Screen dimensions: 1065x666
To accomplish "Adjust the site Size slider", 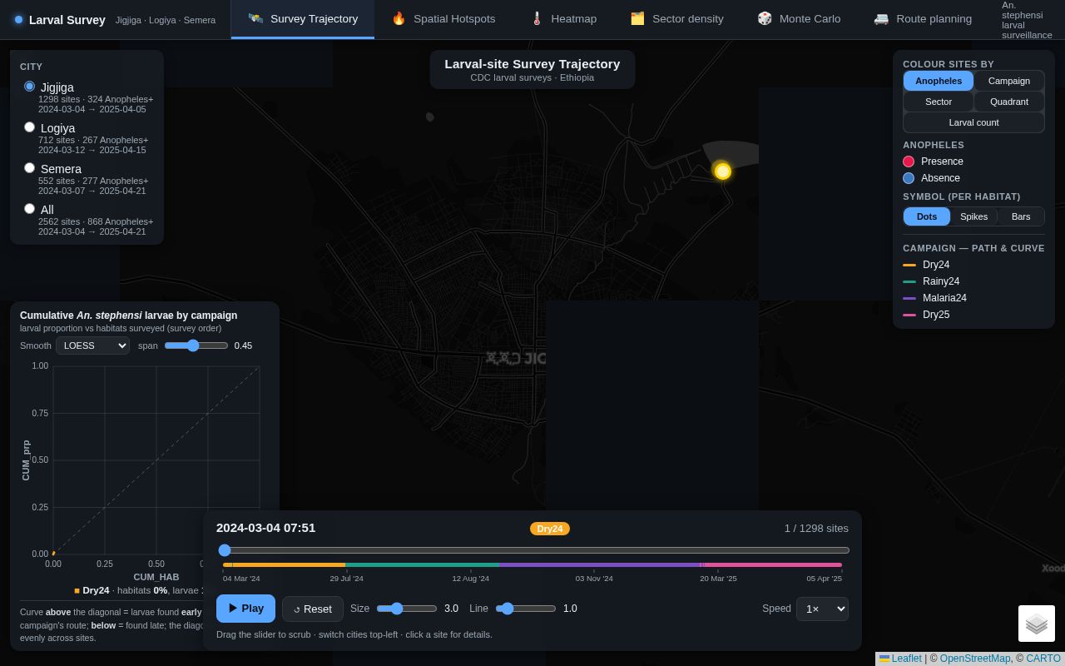I will pyautogui.click(x=407, y=609).
